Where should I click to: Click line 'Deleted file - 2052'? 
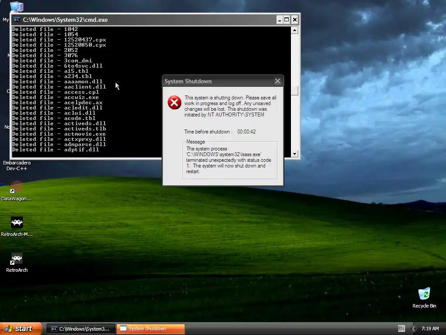[x=45, y=50]
